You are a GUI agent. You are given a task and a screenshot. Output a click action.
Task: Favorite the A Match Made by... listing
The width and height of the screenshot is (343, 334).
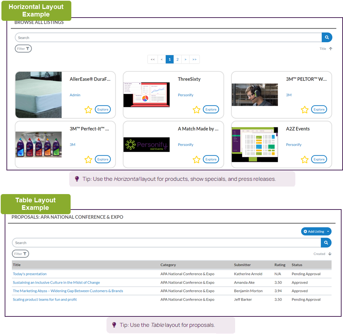pos(196,159)
